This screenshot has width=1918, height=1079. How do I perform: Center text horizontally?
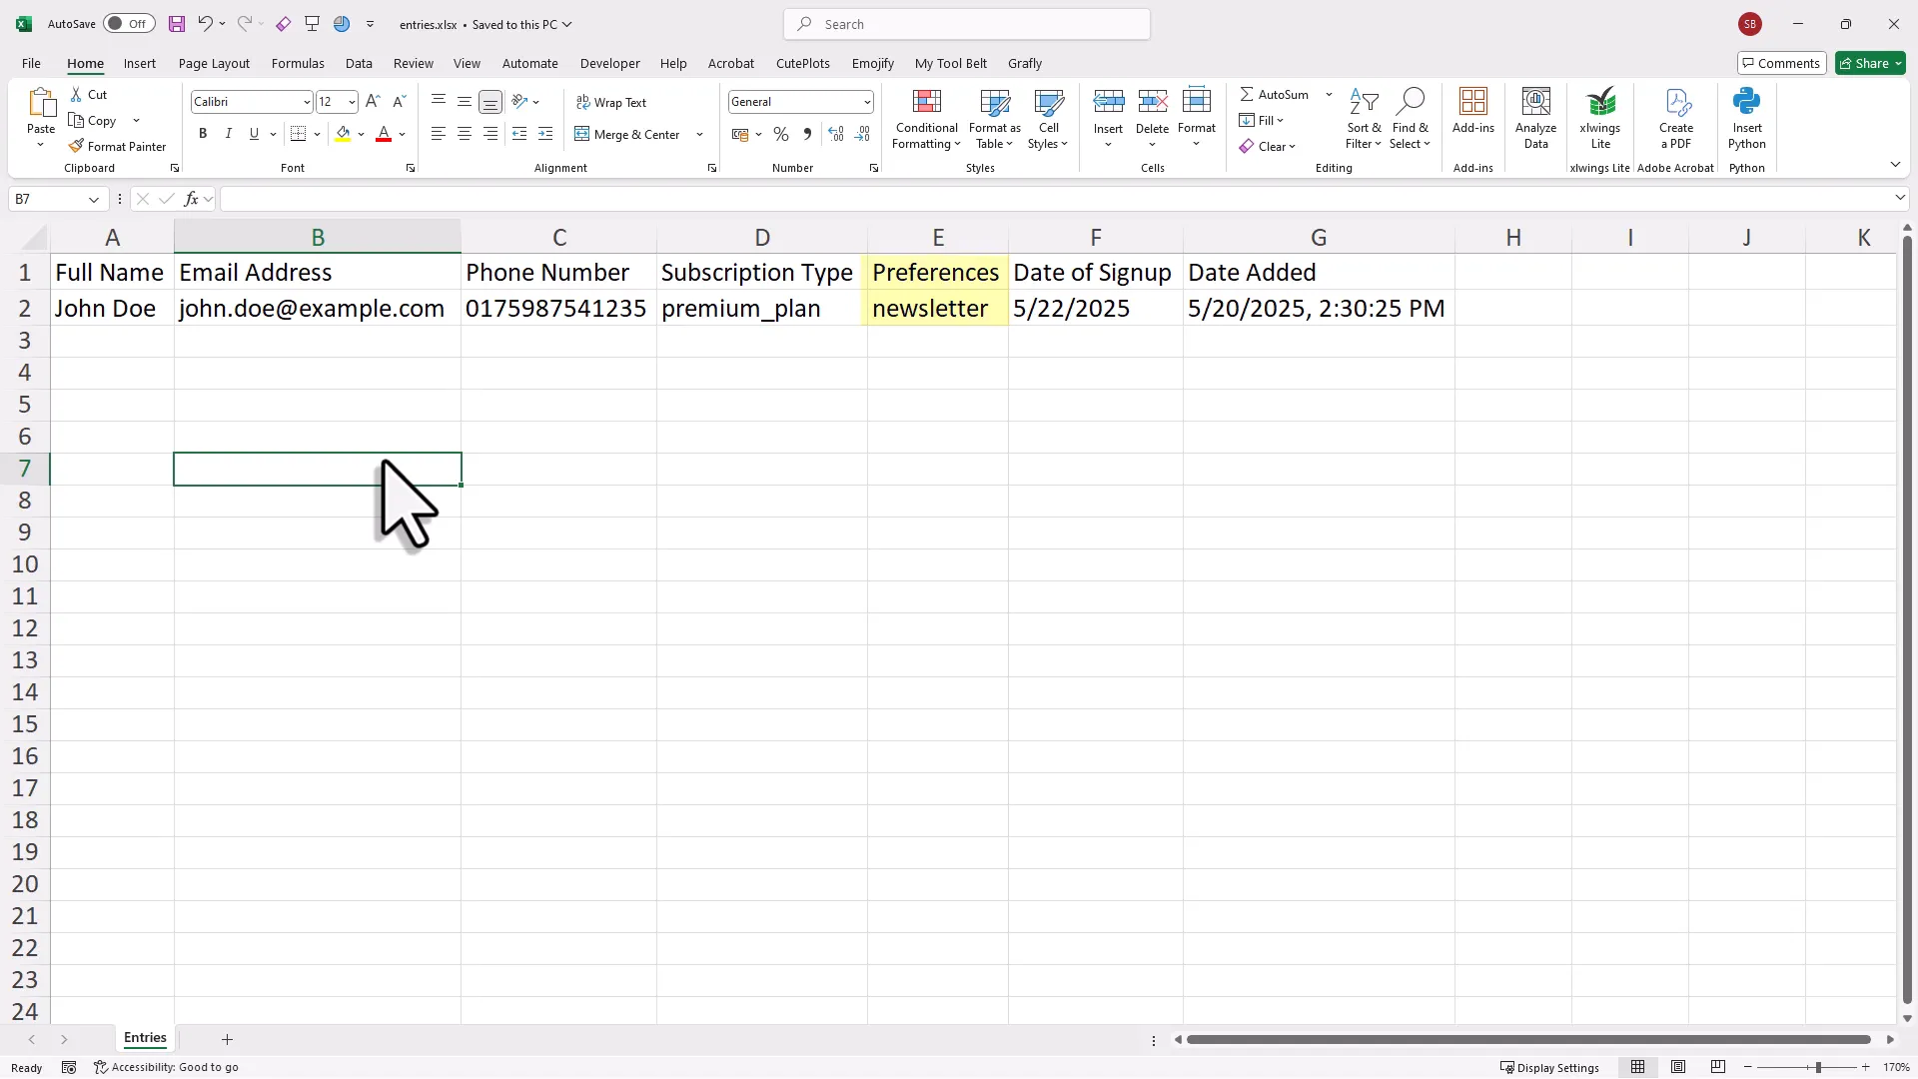pyautogui.click(x=465, y=134)
